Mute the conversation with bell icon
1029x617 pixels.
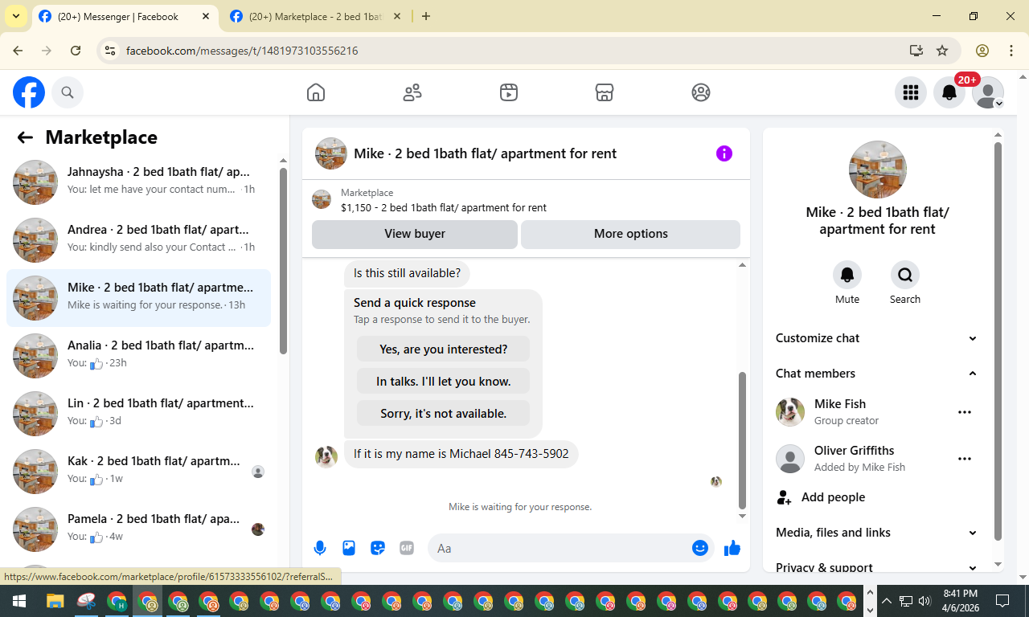coord(847,275)
